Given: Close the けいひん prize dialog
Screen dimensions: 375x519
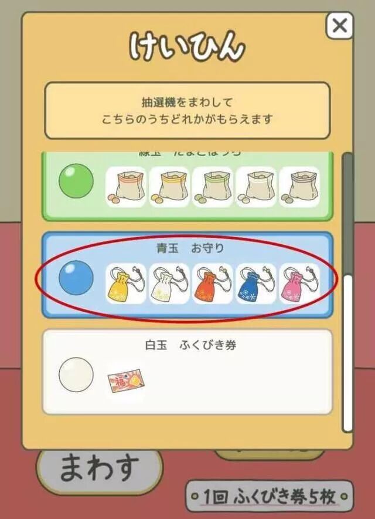Looking at the screenshot, I should click(x=339, y=25).
